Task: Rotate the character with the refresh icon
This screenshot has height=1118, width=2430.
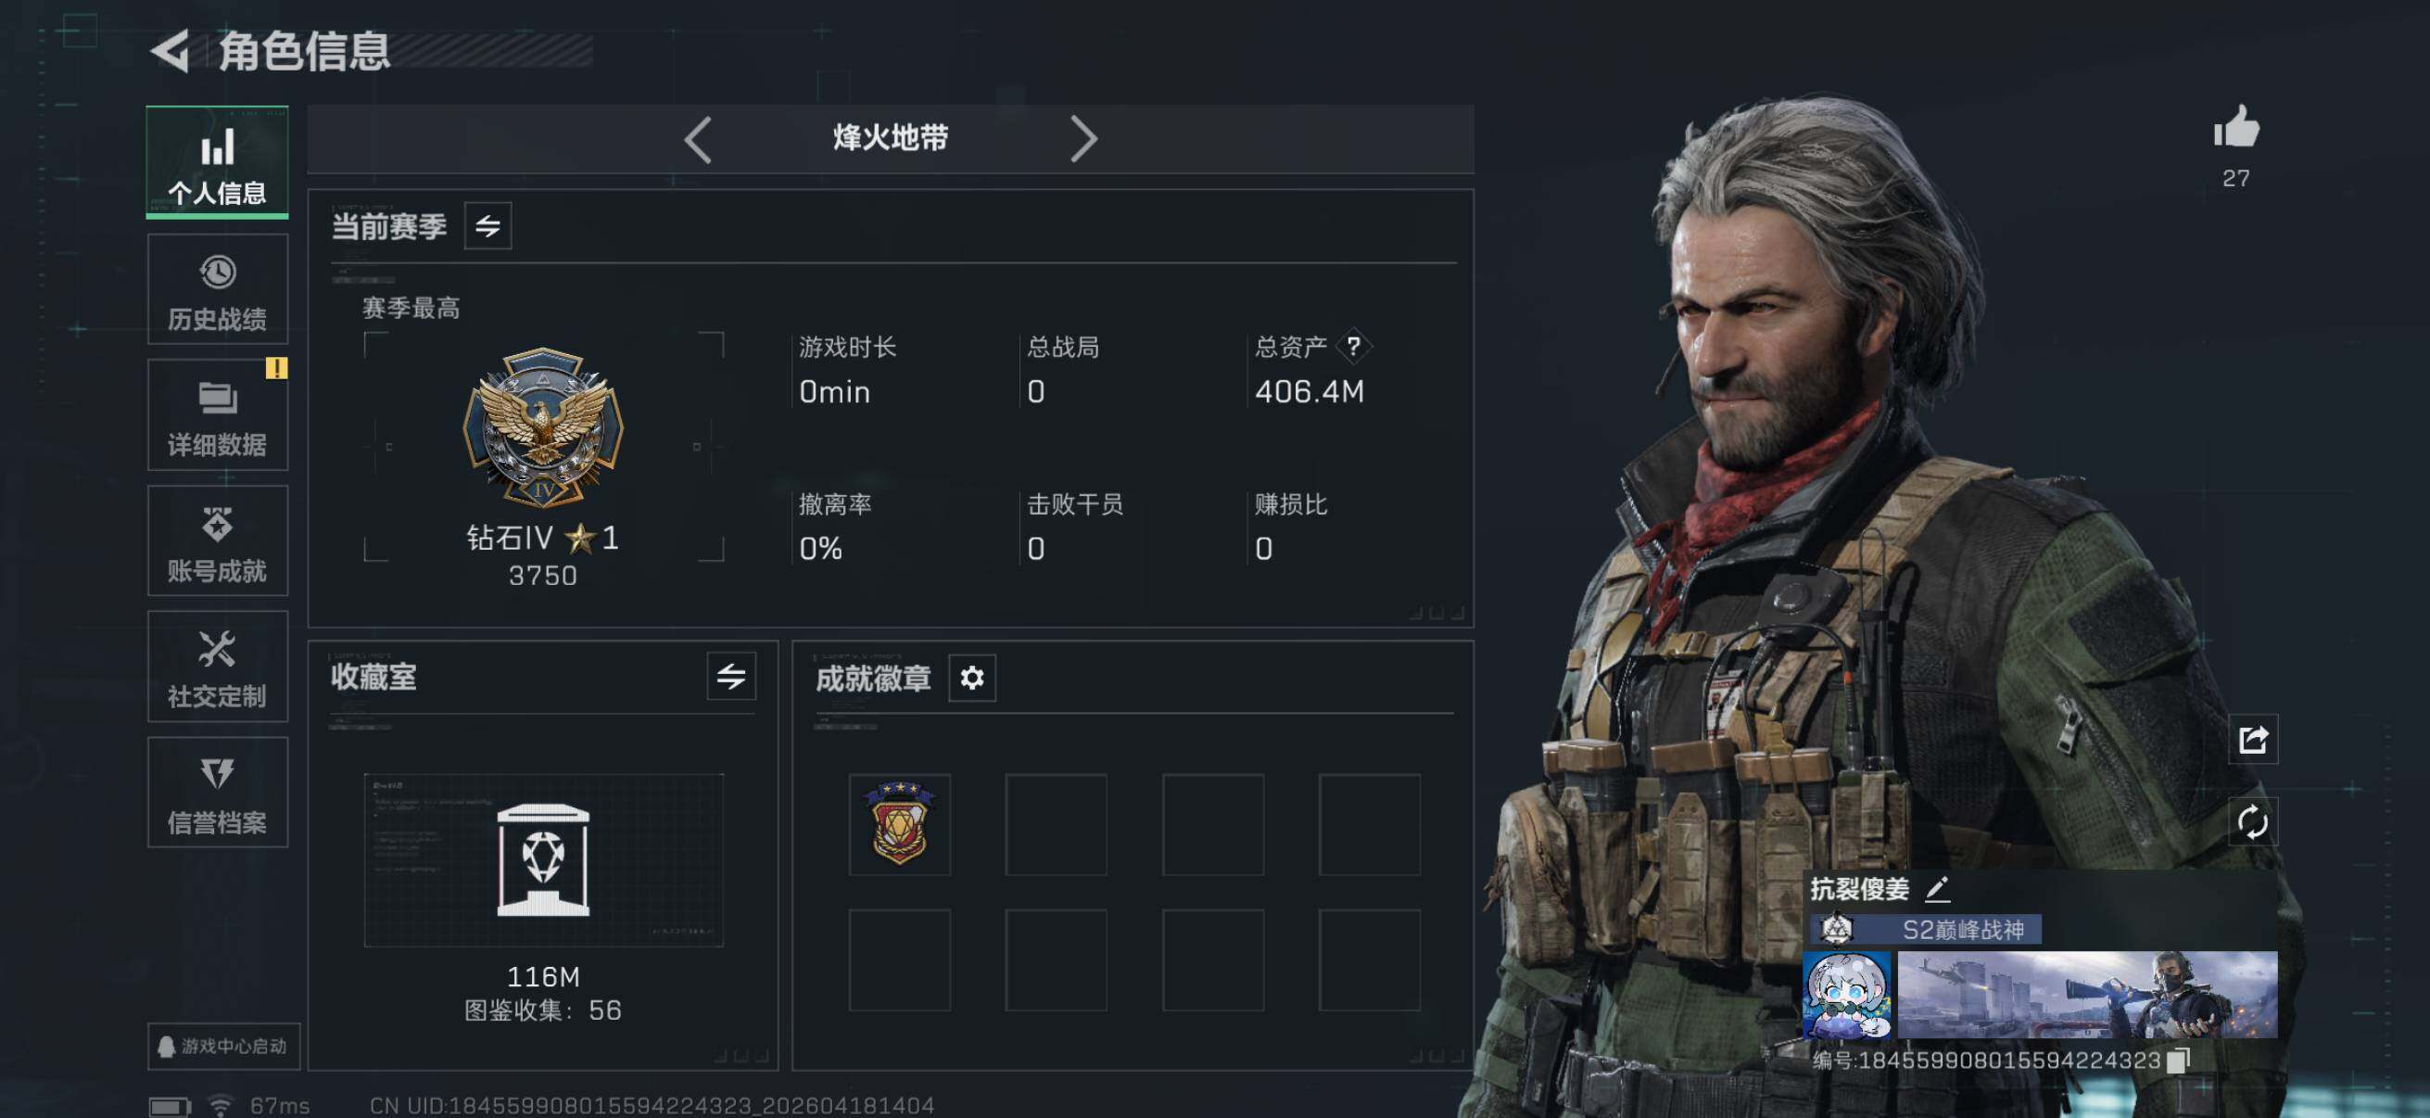Action: click(x=2253, y=821)
